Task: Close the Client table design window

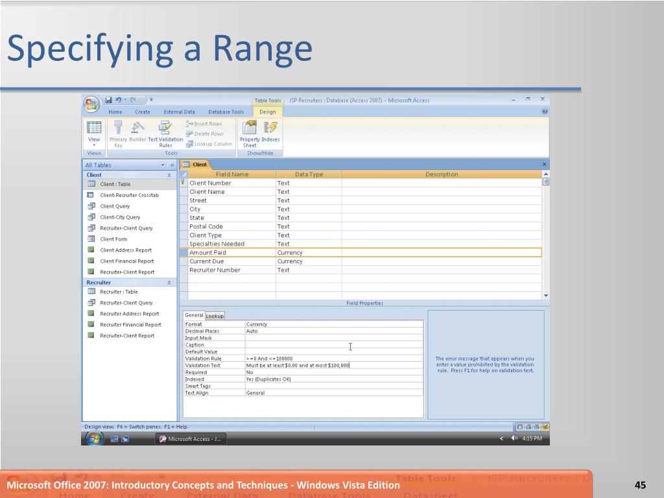Action: pyautogui.click(x=544, y=164)
